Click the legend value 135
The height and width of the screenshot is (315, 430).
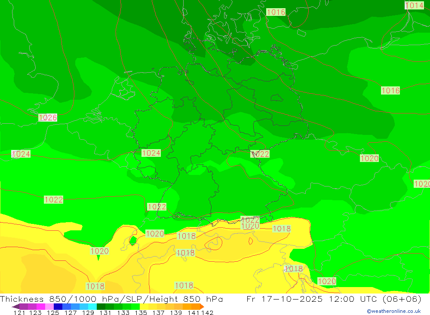[x=141, y=312]
